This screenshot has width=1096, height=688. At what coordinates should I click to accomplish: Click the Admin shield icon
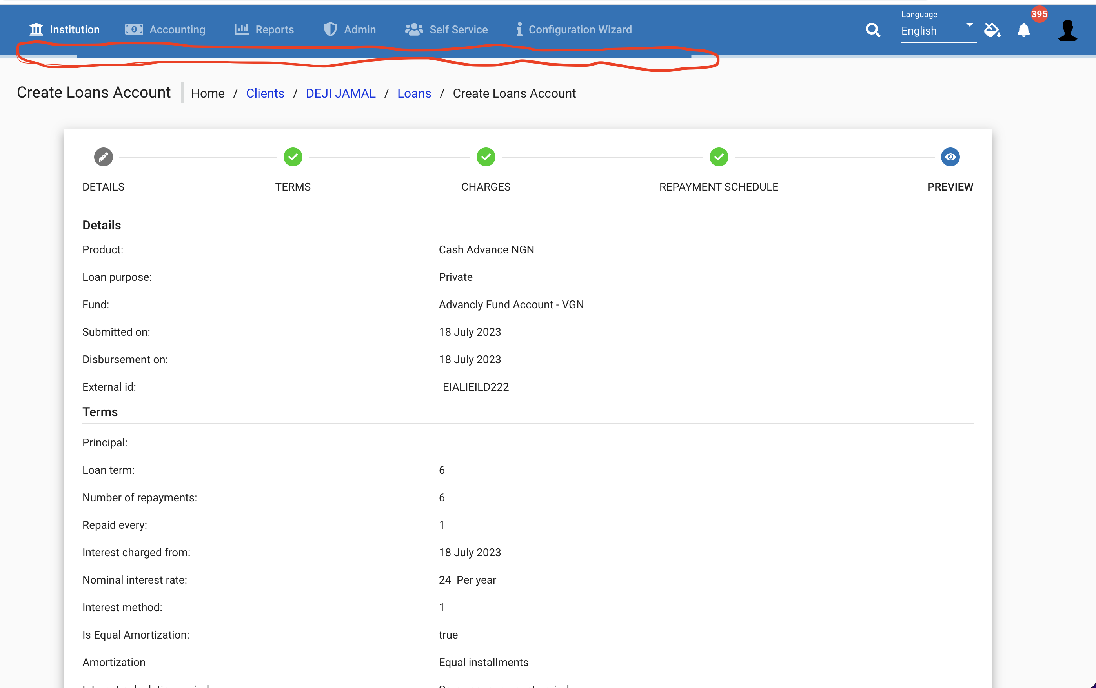tap(330, 29)
